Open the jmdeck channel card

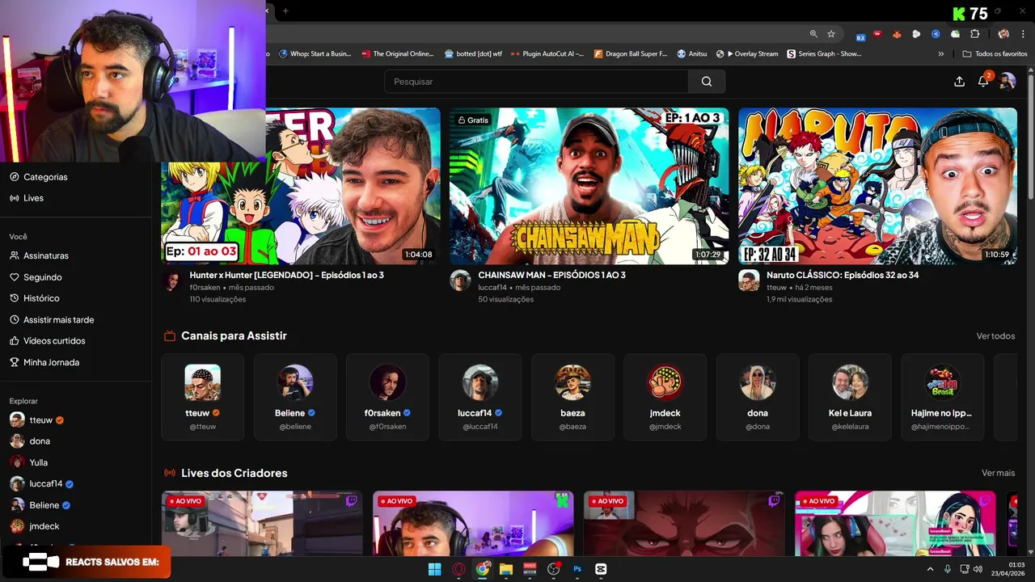[665, 397]
